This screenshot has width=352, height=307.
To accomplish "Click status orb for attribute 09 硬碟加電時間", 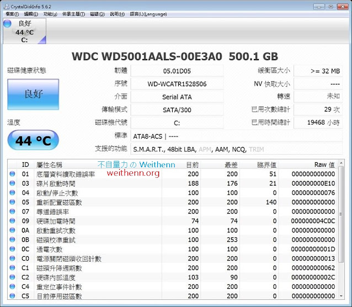I will (12, 221).
